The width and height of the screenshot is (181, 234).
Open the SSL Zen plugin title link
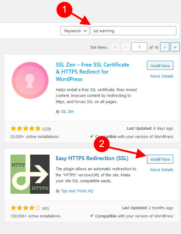(x=92, y=72)
